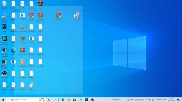The height and width of the screenshot is (102, 182).
Task: Click the Cortana circle on the taskbar
Action: (x=49, y=99)
